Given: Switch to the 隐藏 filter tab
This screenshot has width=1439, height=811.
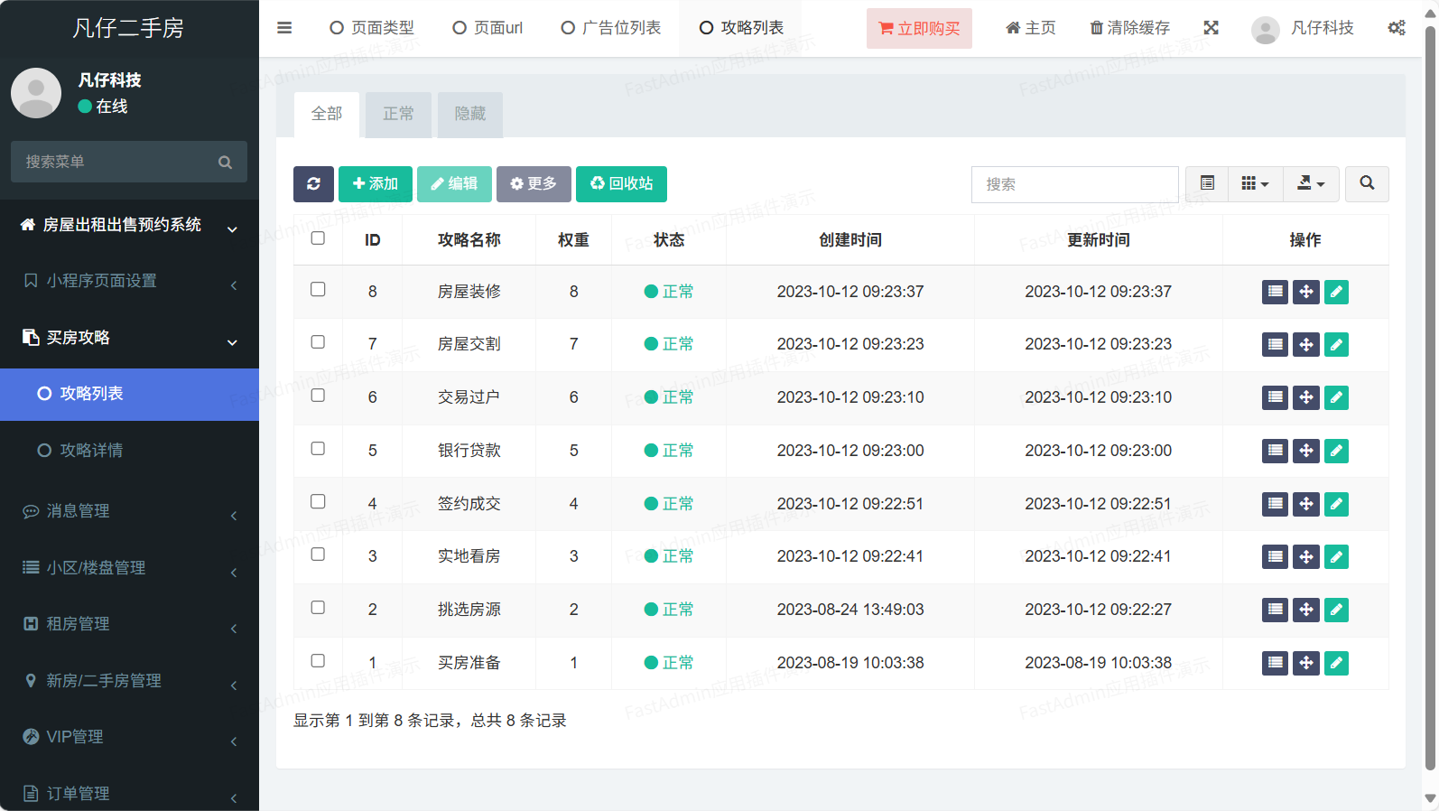Looking at the screenshot, I should [x=469, y=114].
